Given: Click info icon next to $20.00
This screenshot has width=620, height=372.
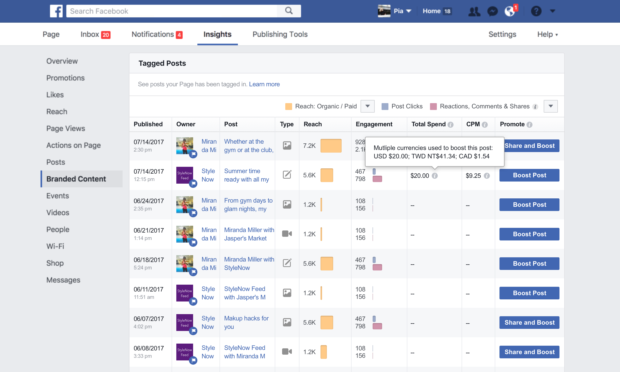Looking at the screenshot, I should pyautogui.click(x=435, y=175).
